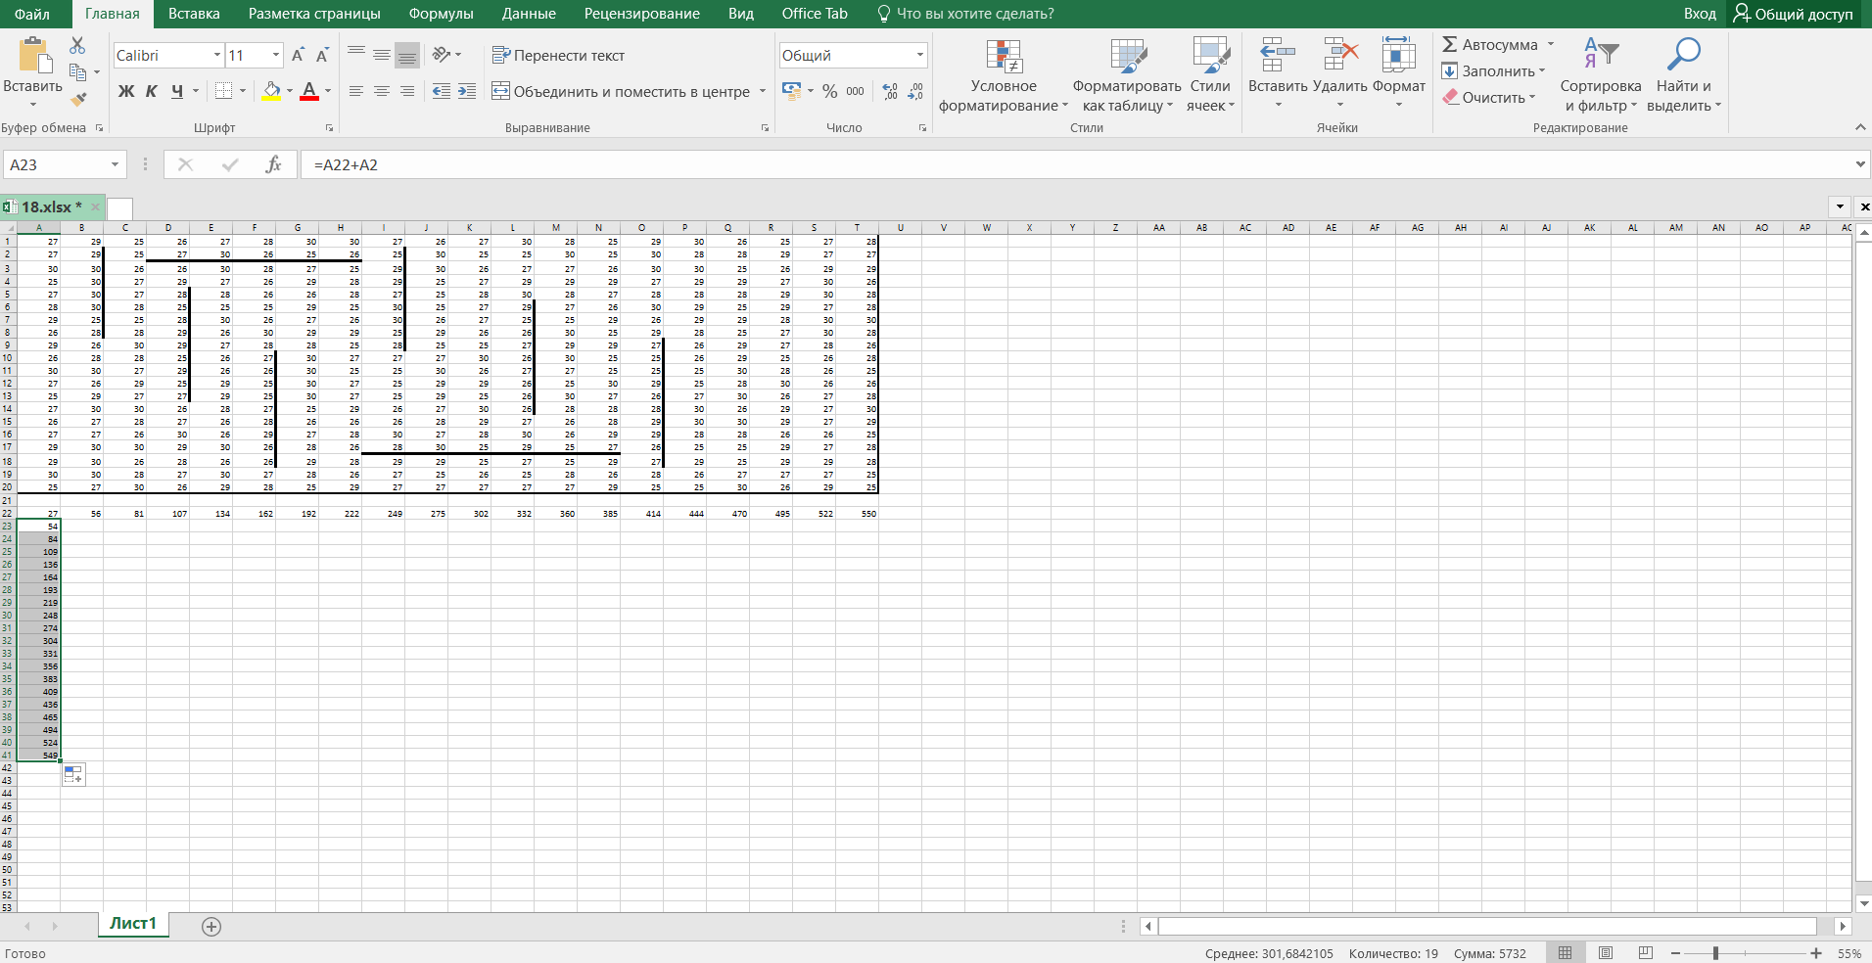
Task: Decrease indent icon
Action: 442,91
